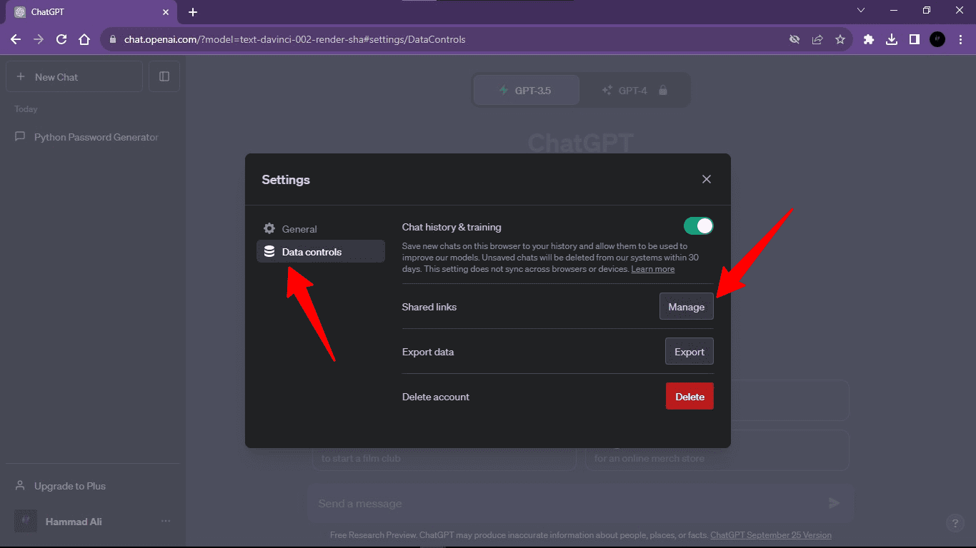
Task: Click the address bar URL
Action: pos(294,39)
